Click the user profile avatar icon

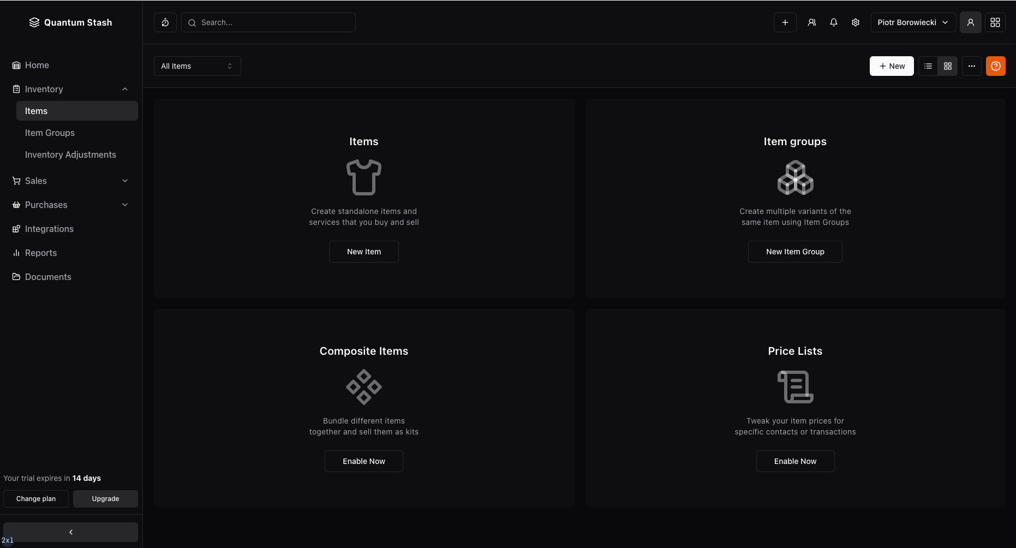[x=971, y=22]
